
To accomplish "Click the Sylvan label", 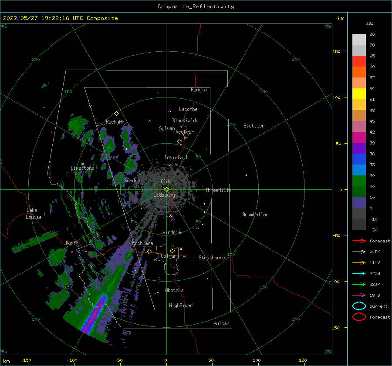I will (167, 128).
